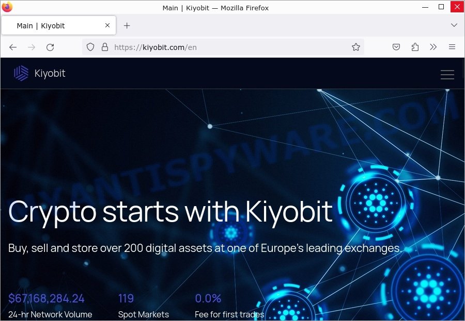This screenshot has width=465, height=321.
Task: Click the Firefox logo in title bar
Action: 7,7
